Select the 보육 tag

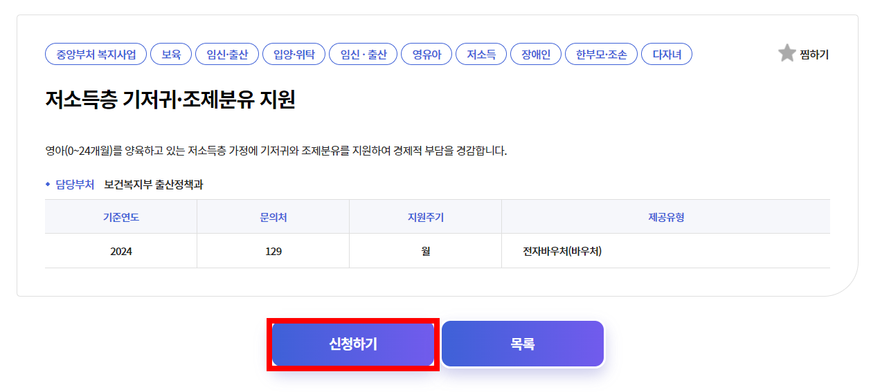[x=171, y=55]
